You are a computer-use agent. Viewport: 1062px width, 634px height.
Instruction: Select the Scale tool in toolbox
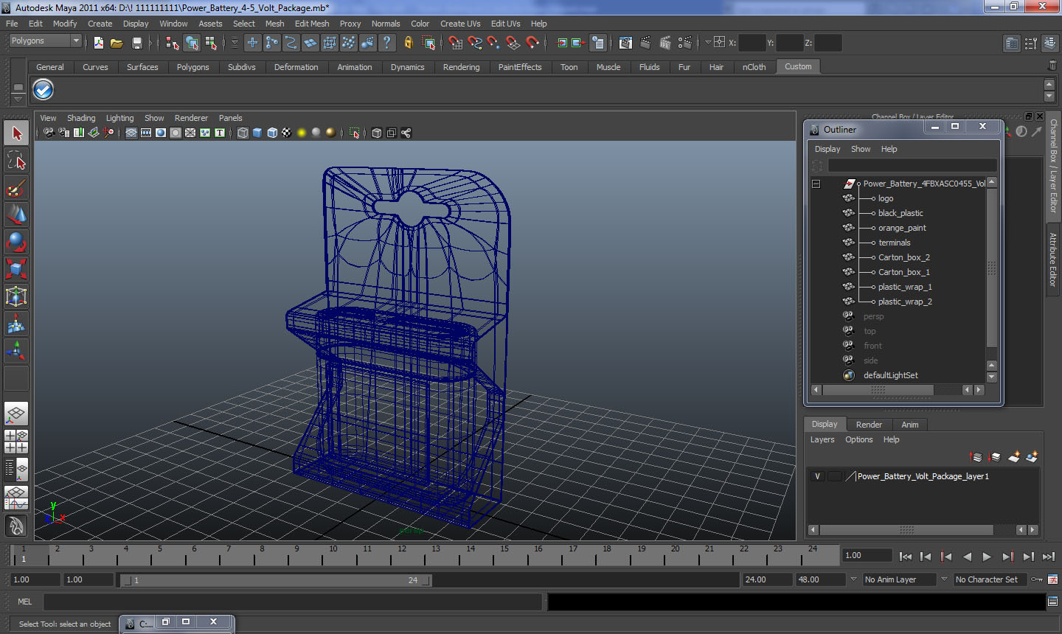click(x=16, y=268)
